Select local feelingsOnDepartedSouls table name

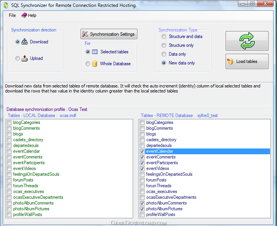coord(36,174)
